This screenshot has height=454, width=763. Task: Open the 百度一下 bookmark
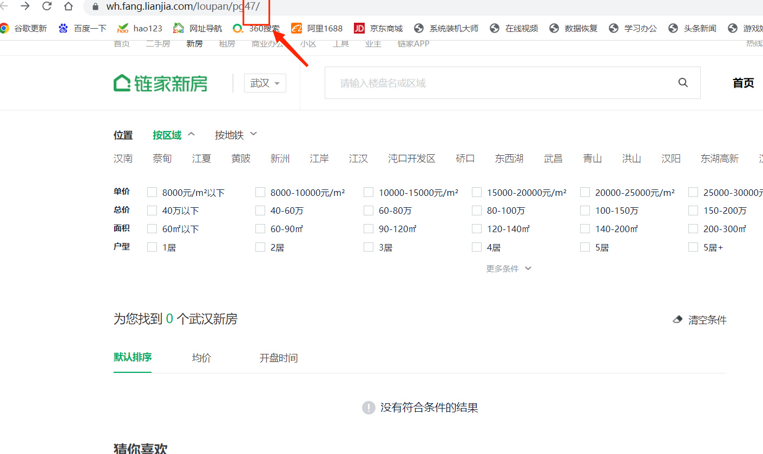(x=82, y=28)
